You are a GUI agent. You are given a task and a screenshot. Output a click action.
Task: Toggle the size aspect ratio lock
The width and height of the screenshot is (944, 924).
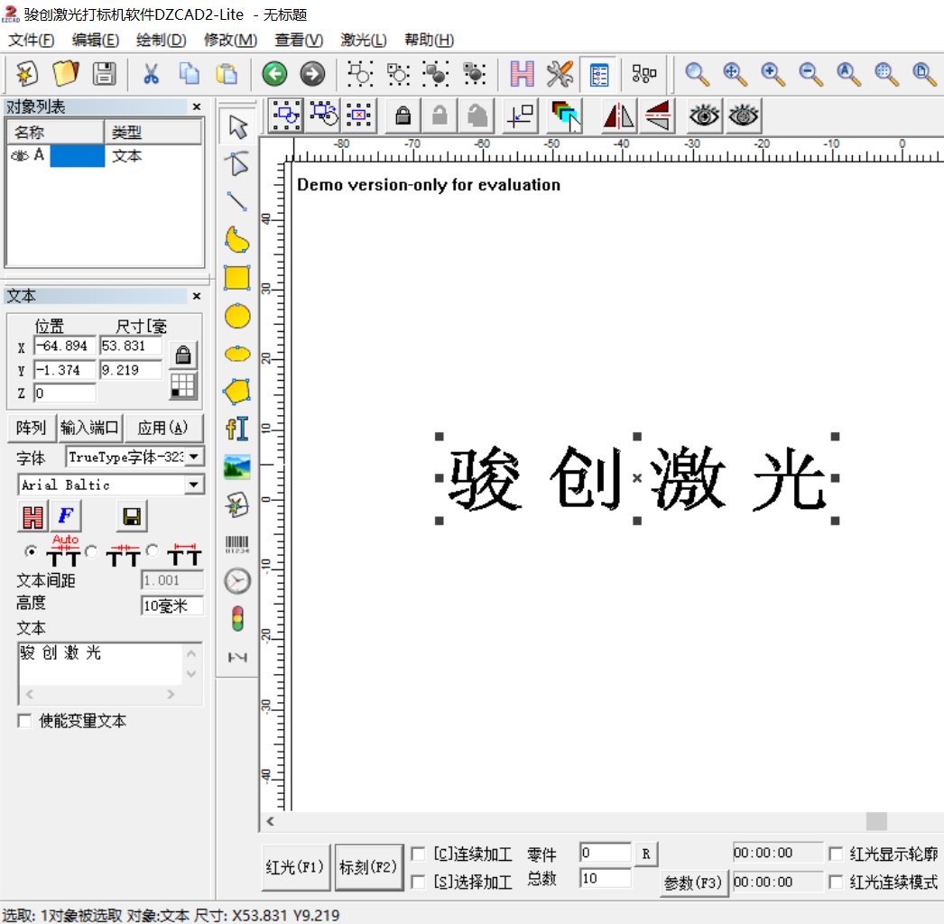click(x=183, y=356)
